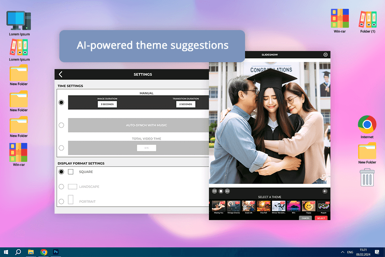Select the Landscape display format radio
Image resolution: width=385 pixels, height=257 pixels.
tap(61, 187)
